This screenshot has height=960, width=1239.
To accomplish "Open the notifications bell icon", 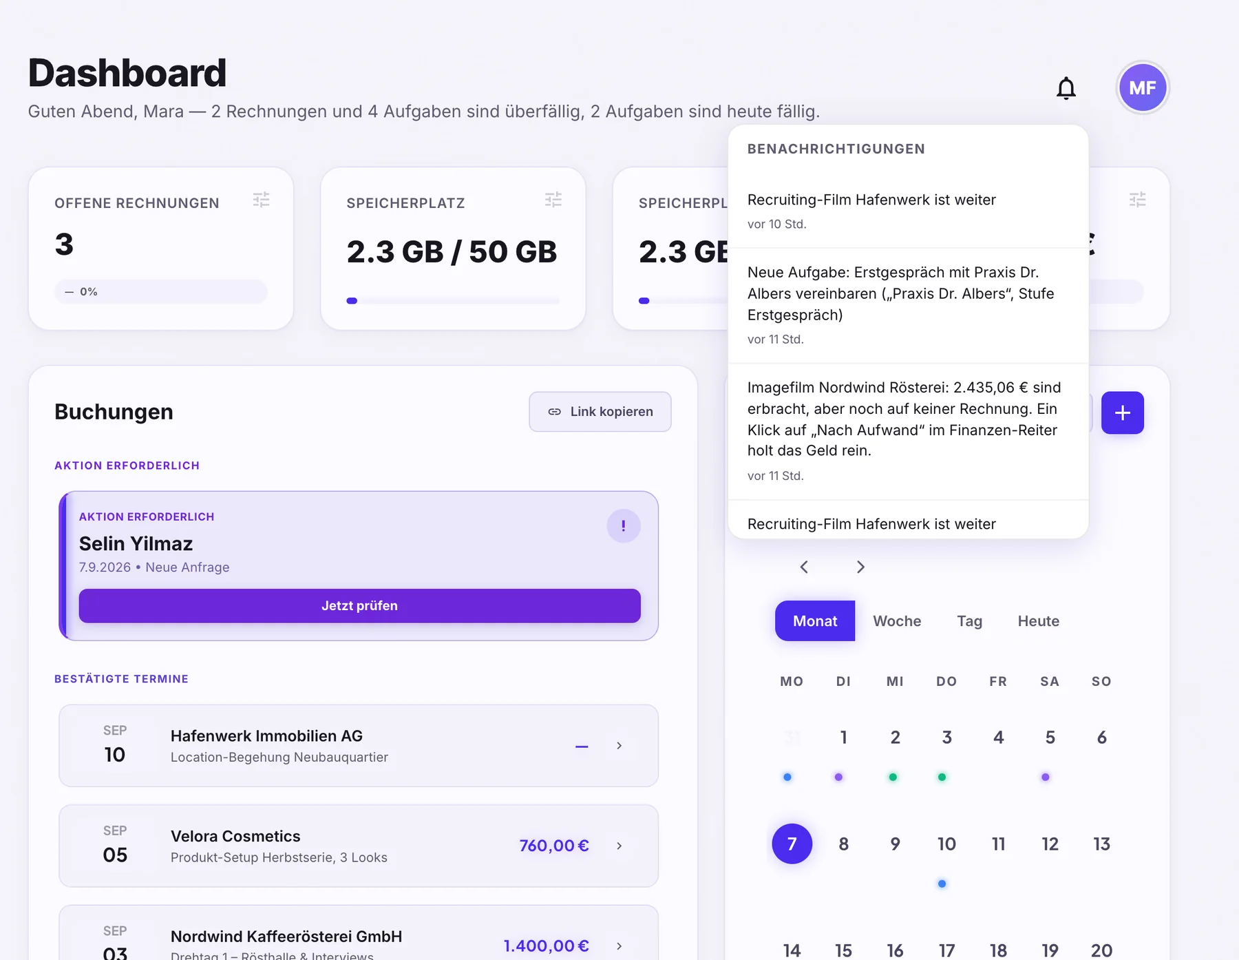I will tap(1066, 88).
